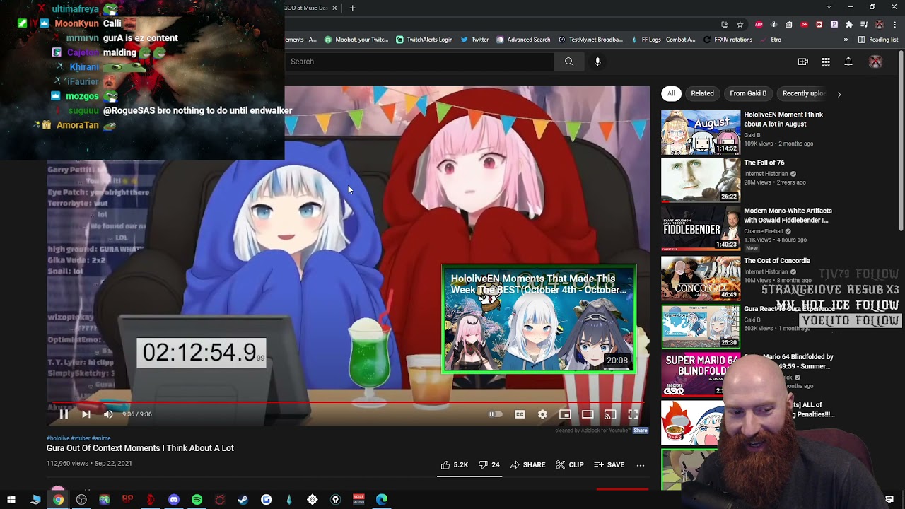Viewport: 905px width, 509px height.
Task: Close the current browser tab
Action: click(334, 8)
